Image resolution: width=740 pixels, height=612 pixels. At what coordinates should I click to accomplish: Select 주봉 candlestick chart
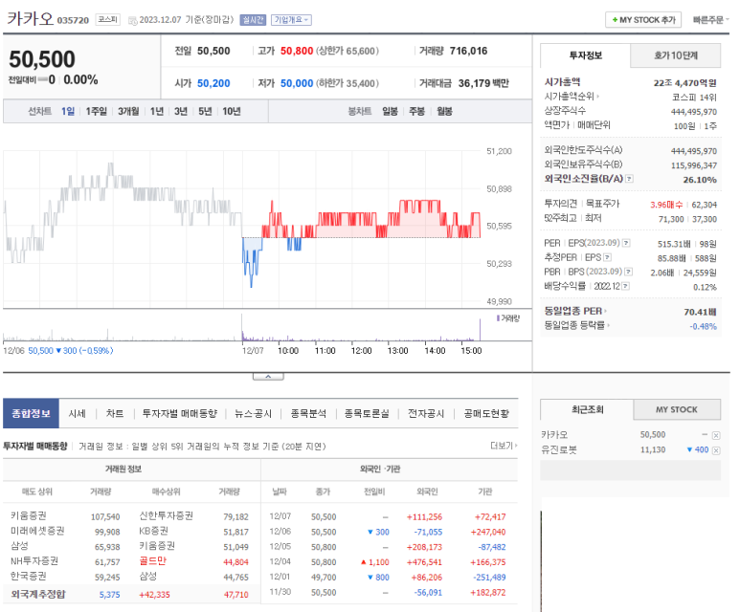pyautogui.click(x=416, y=111)
